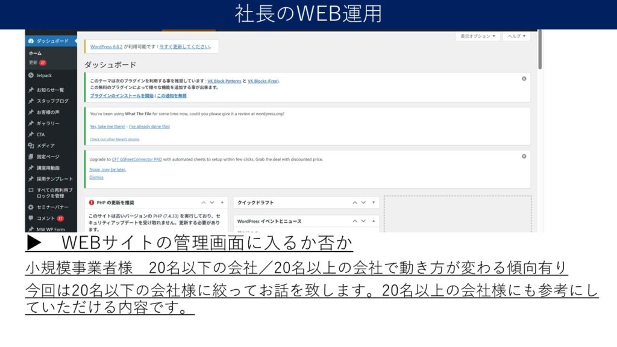Click the gear icon beside セミナーバナー
This screenshot has height=347, width=617.
[x=30, y=207]
